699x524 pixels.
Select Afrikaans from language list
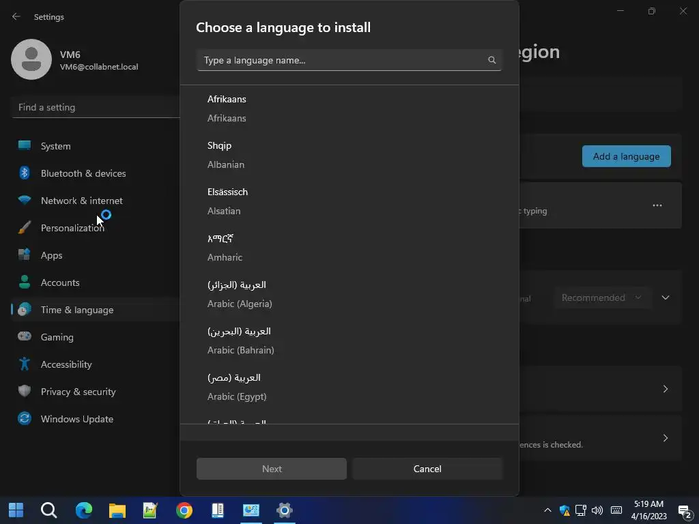(349, 108)
